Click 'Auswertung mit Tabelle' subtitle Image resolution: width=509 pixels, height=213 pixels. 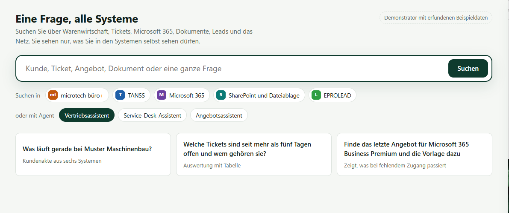coord(212,165)
